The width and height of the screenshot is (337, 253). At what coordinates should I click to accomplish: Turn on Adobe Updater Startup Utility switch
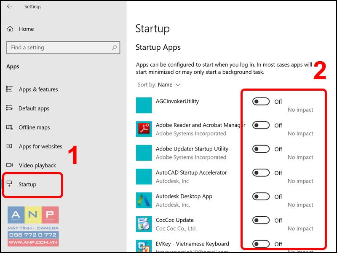click(261, 149)
